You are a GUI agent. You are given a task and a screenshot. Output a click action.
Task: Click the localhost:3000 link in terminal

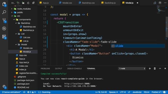[x=77, y=84]
